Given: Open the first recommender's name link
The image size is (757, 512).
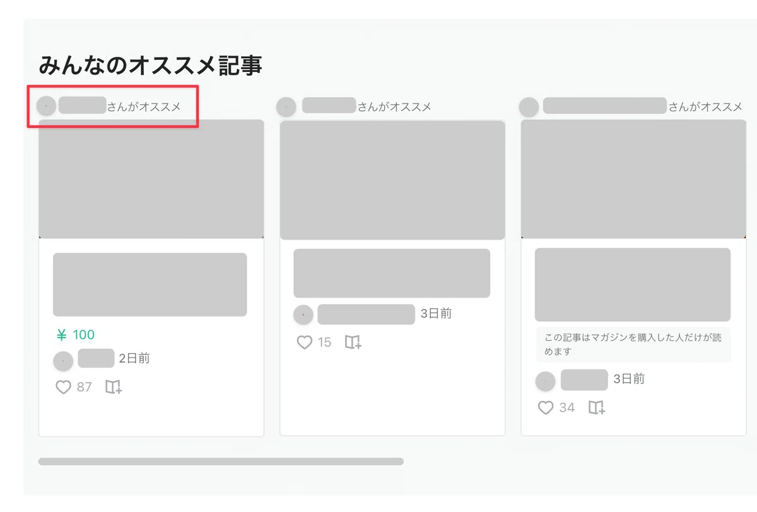Looking at the screenshot, I should (82, 105).
